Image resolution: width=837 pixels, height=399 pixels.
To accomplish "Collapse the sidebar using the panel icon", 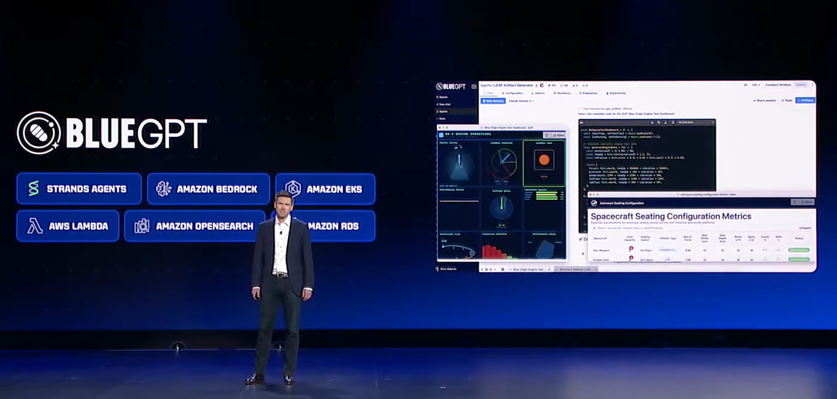I will [474, 87].
